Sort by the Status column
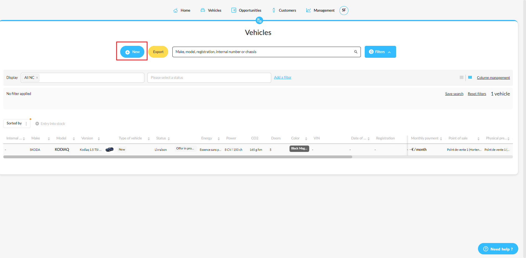526x258 pixels. [169, 139]
